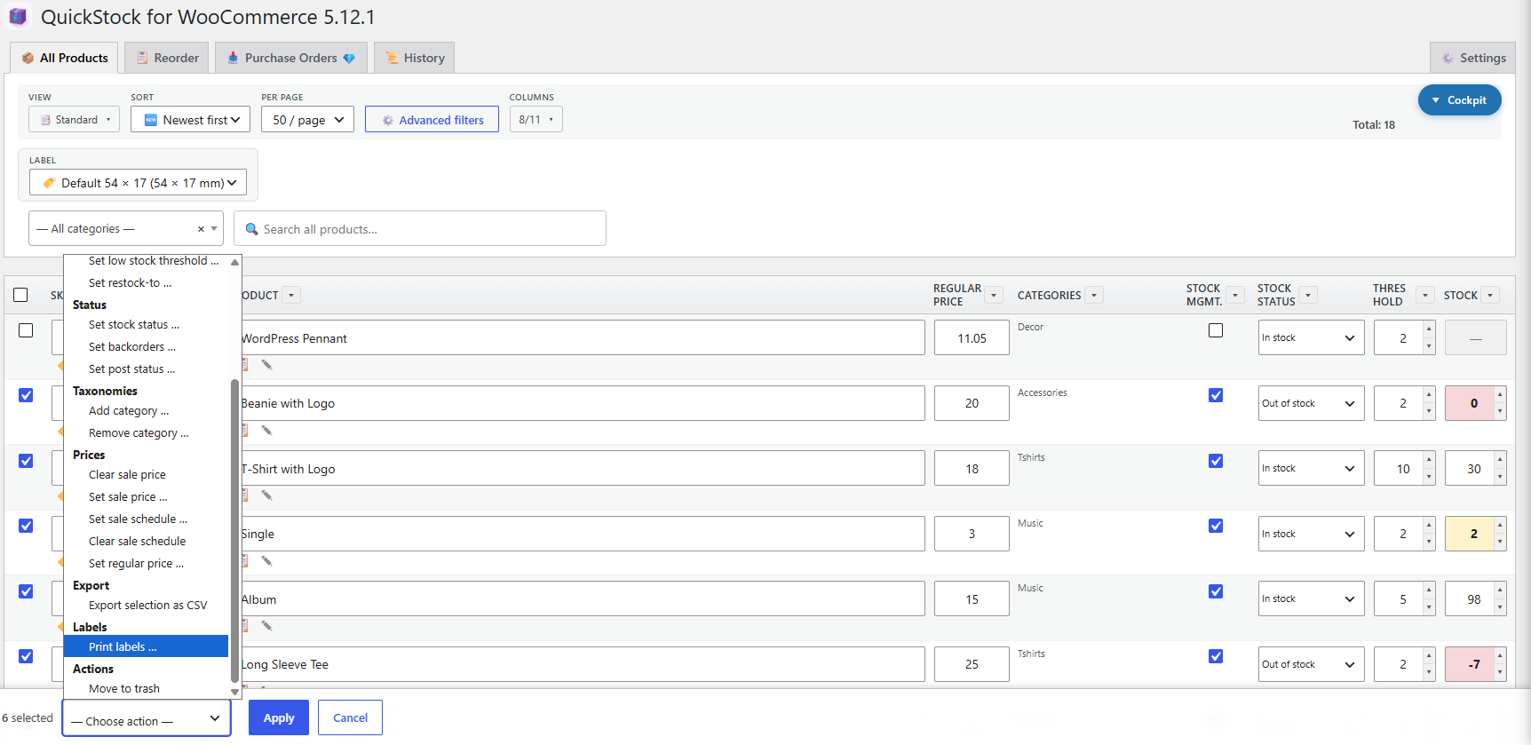
Task: Click the action list scrollbar
Action: pyautogui.click(x=234, y=531)
